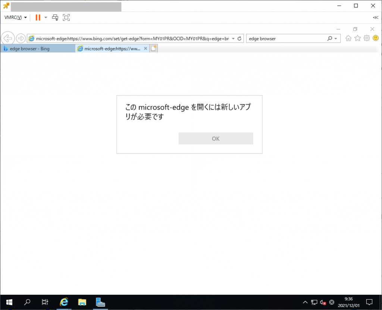Click the dialog message about microsoft-edge
The width and height of the screenshot is (382, 310).
pos(188,112)
